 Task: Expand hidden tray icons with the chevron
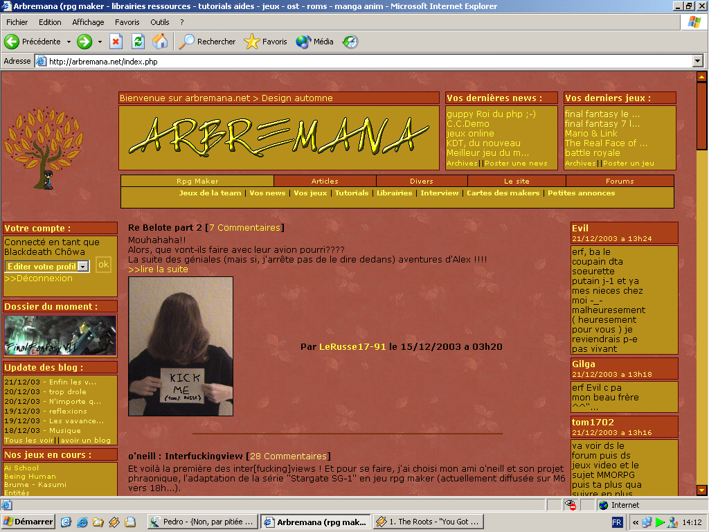click(636, 522)
